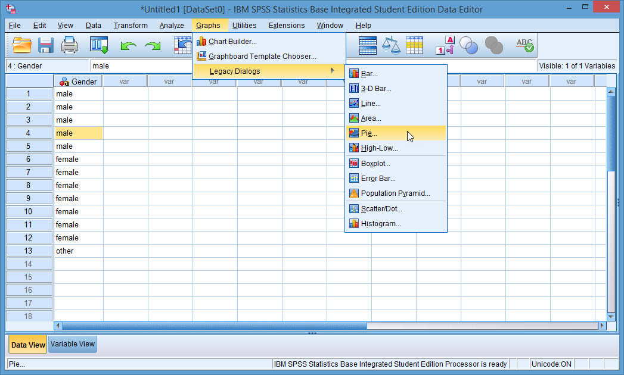Click the Split File grid icon

[x=367, y=45]
